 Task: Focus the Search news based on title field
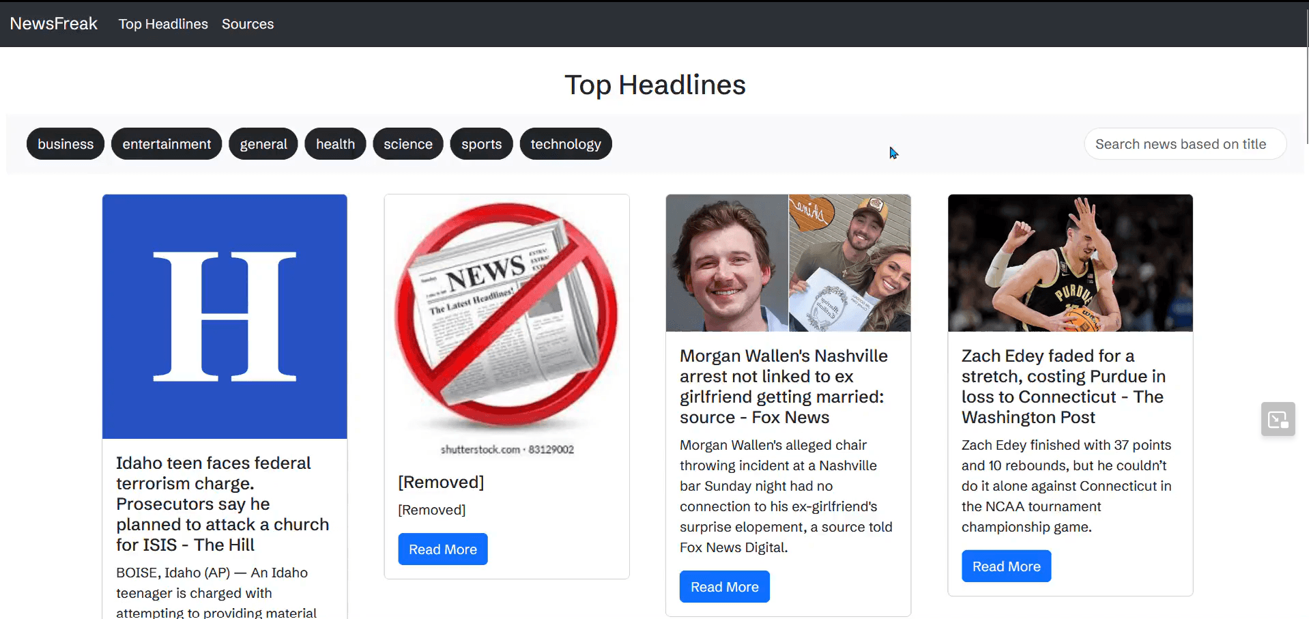[1185, 144]
